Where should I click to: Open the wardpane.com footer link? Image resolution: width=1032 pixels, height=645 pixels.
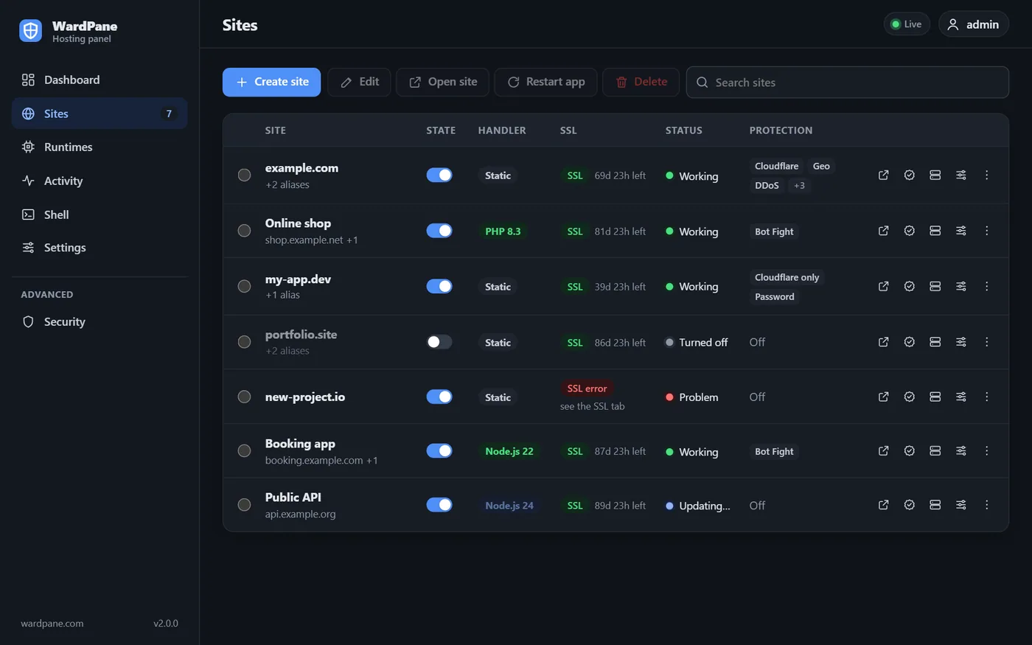pyautogui.click(x=52, y=624)
